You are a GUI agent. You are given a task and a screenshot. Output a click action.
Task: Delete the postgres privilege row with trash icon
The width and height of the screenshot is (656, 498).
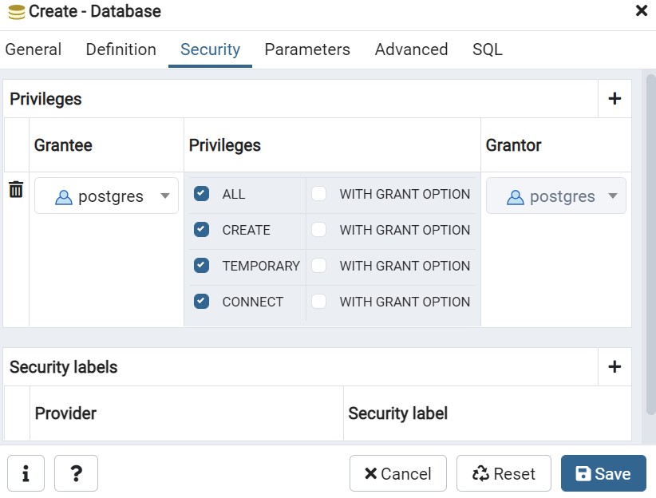pos(16,190)
